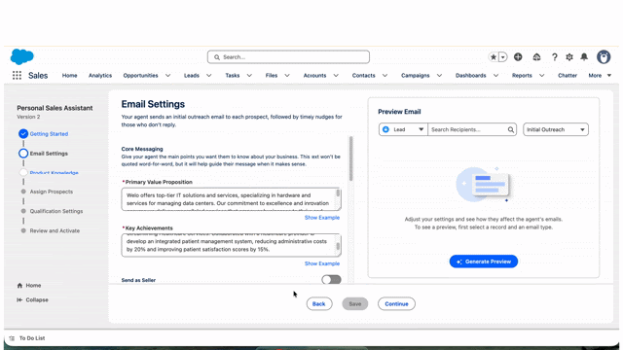This screenshot has height=350, width=623.
Task: Open the More navigation menu
Action: click(x=600, y=76)
